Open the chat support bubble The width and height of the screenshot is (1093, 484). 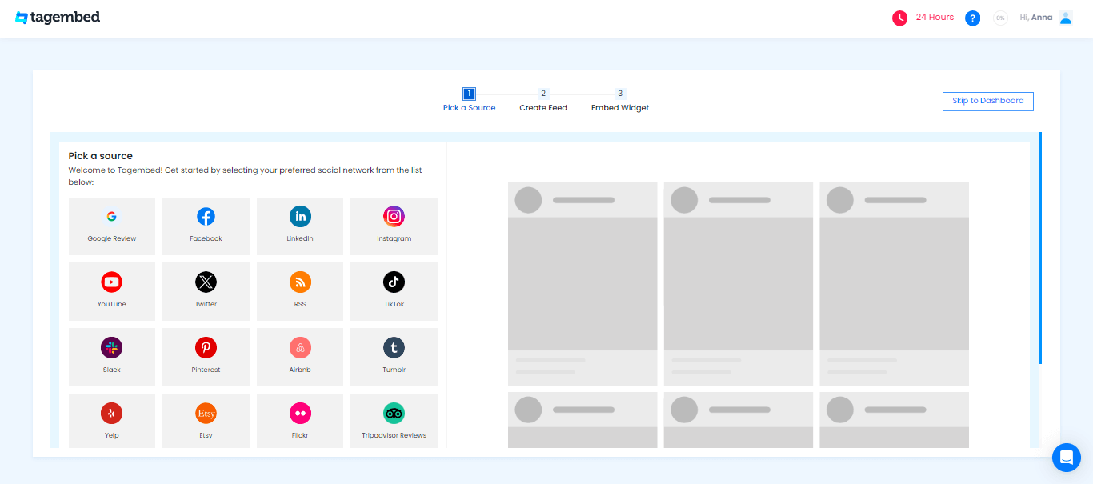[1066, 457]
